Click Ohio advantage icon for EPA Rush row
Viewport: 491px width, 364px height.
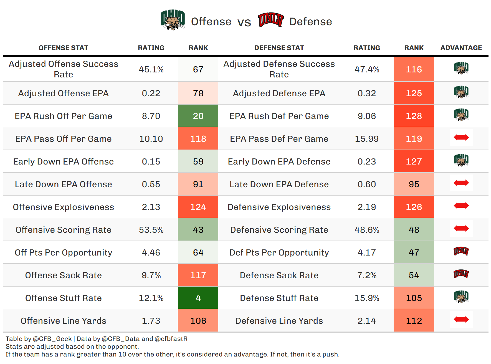[461, 115]
